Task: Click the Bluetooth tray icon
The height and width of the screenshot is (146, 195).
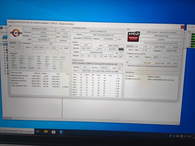Action: click(170, 136)
